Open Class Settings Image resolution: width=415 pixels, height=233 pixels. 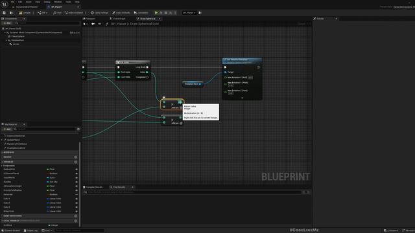coord(99,13)
